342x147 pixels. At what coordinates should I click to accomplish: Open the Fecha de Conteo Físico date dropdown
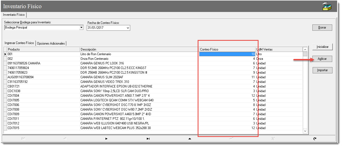point(128,28)
